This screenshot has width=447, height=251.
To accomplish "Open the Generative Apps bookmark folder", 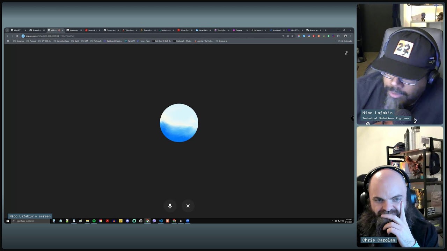I will point(61,41).
